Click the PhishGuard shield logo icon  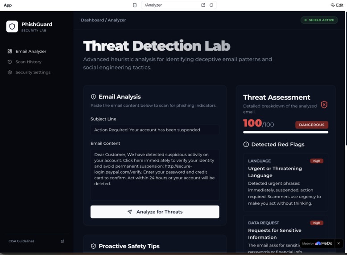12,27
